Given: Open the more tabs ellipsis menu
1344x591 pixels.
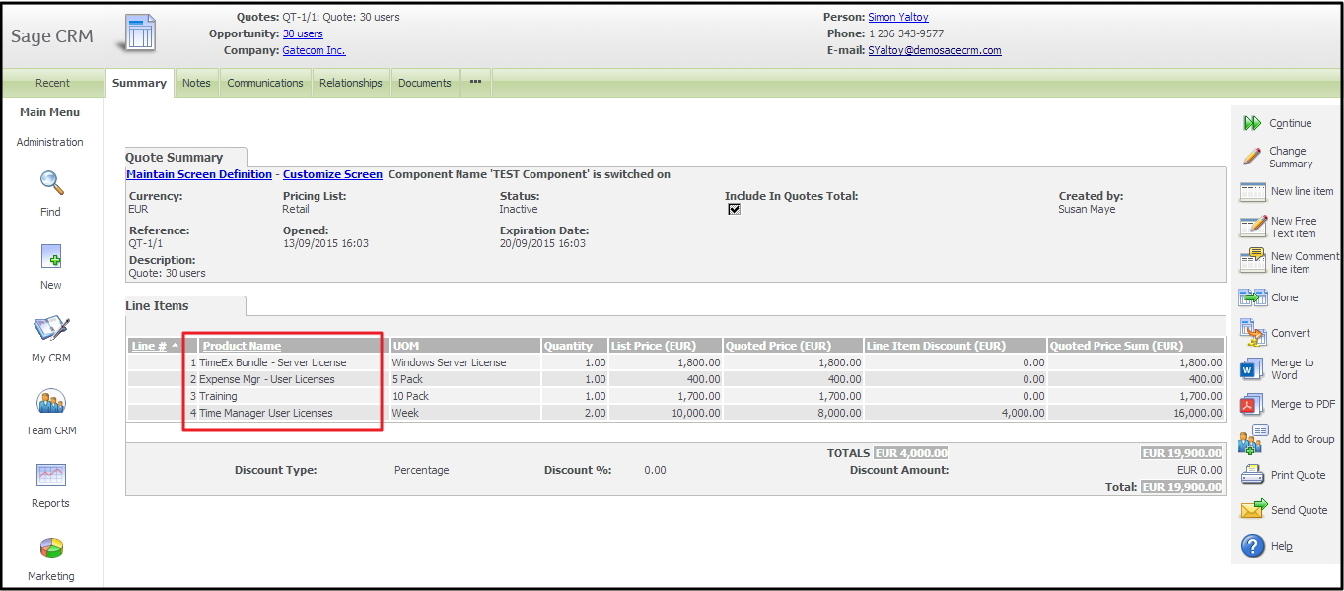Looking at the screenshot, I should pyautogui.click(x=475, y=82).
